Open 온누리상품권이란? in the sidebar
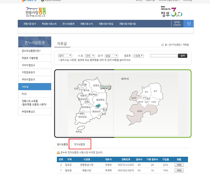Image resolution: width=210 pixels, height=174 pixels. pyautogui.click(x=35, y=51)
